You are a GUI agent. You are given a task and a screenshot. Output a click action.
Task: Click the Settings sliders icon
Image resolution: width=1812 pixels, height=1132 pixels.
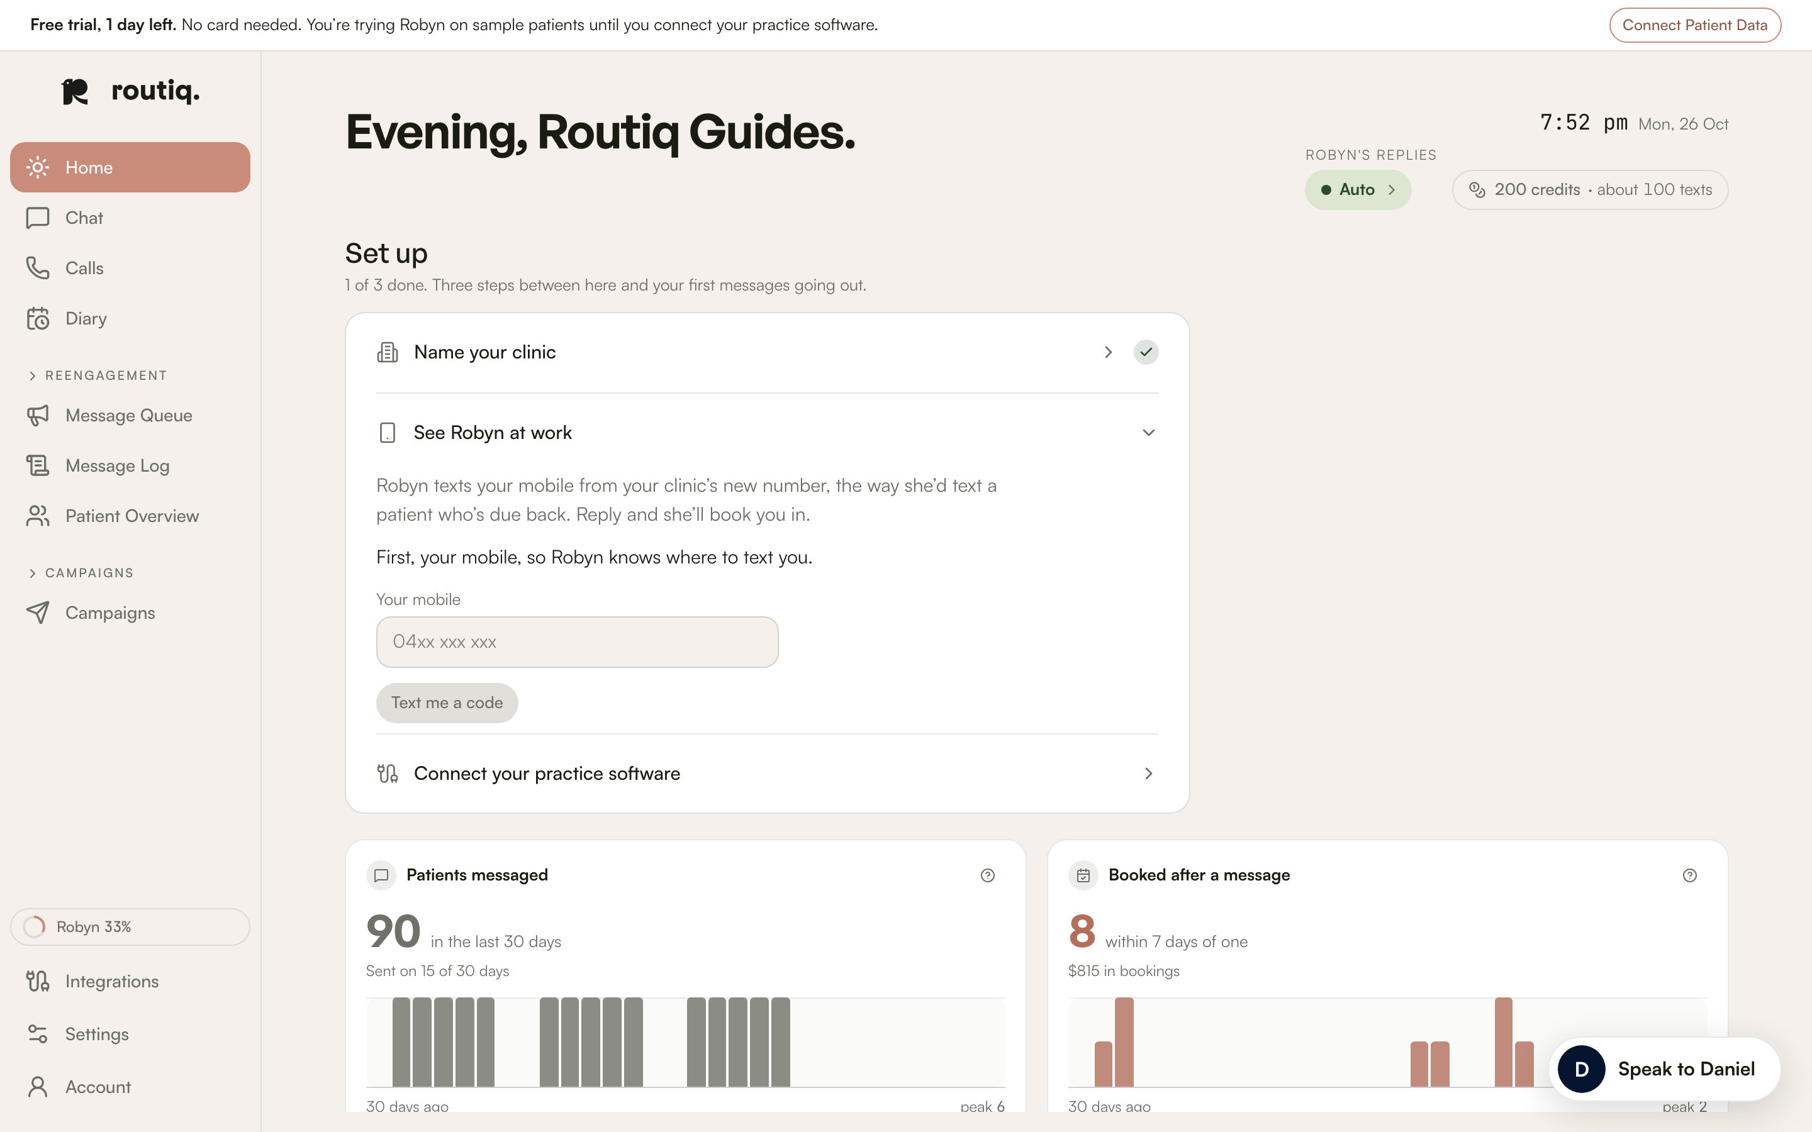[38, 1034]
